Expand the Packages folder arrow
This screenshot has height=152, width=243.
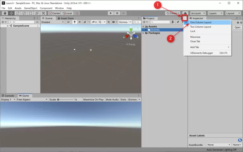tap(143, 33)
